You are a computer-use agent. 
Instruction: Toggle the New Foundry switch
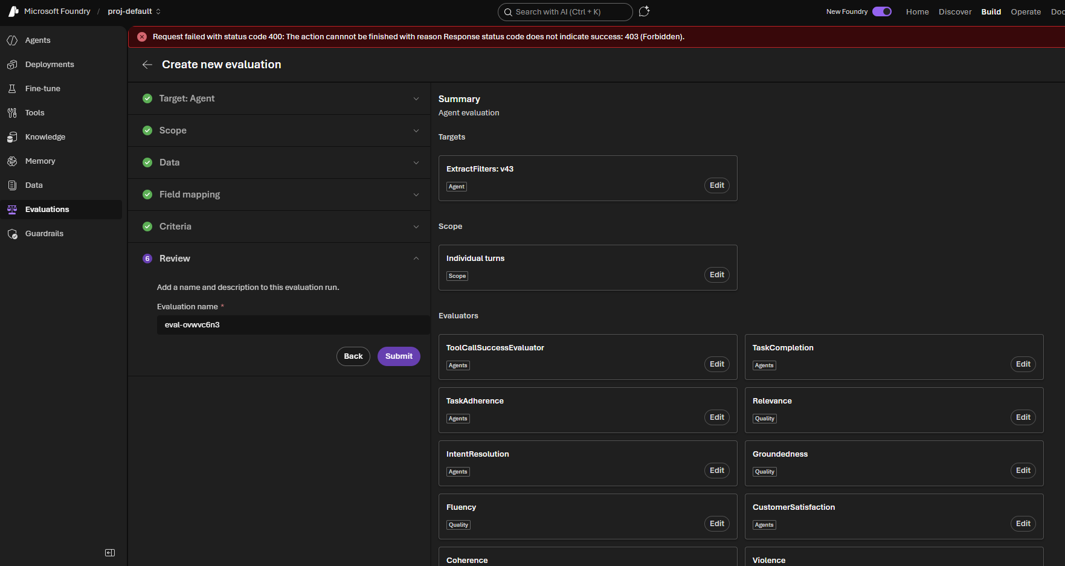[x=882, y=11]
